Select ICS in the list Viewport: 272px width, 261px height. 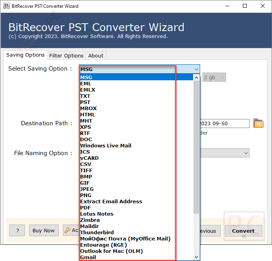click(x=136, y=152)
